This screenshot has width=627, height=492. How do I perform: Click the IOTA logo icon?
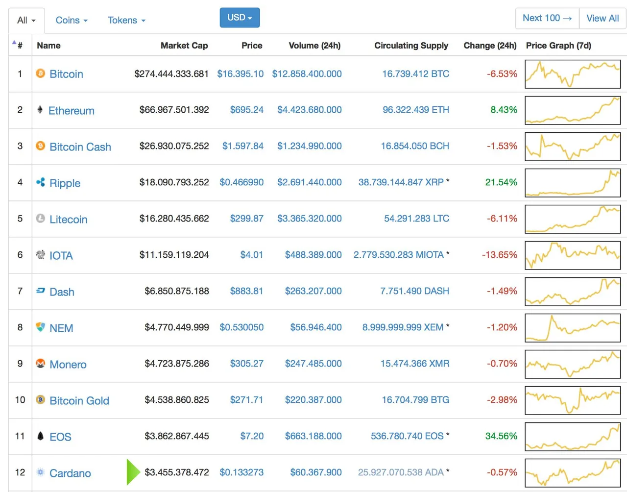[41, 254]
